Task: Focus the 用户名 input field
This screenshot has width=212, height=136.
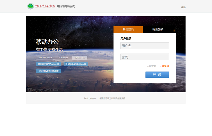Action: [145, 46]
